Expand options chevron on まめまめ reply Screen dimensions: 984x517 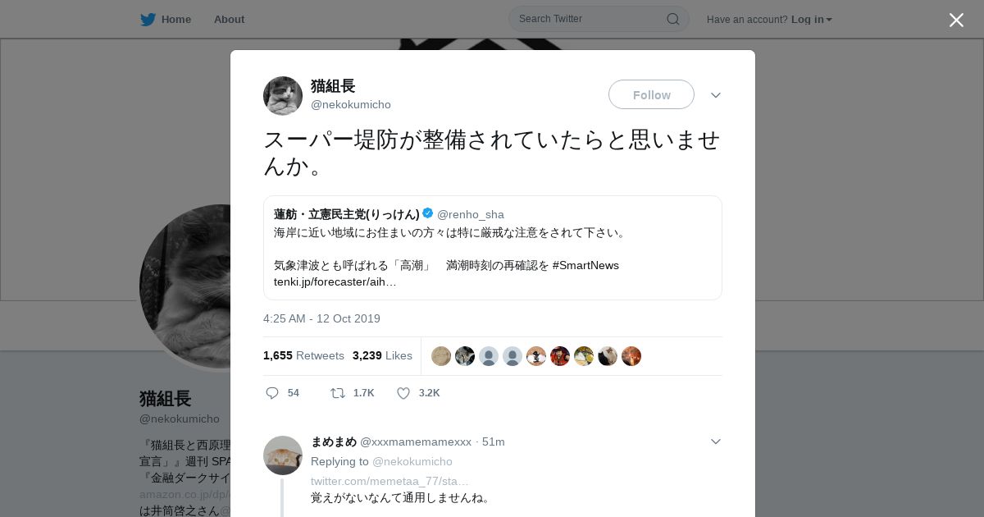click(x=716, y=442)
